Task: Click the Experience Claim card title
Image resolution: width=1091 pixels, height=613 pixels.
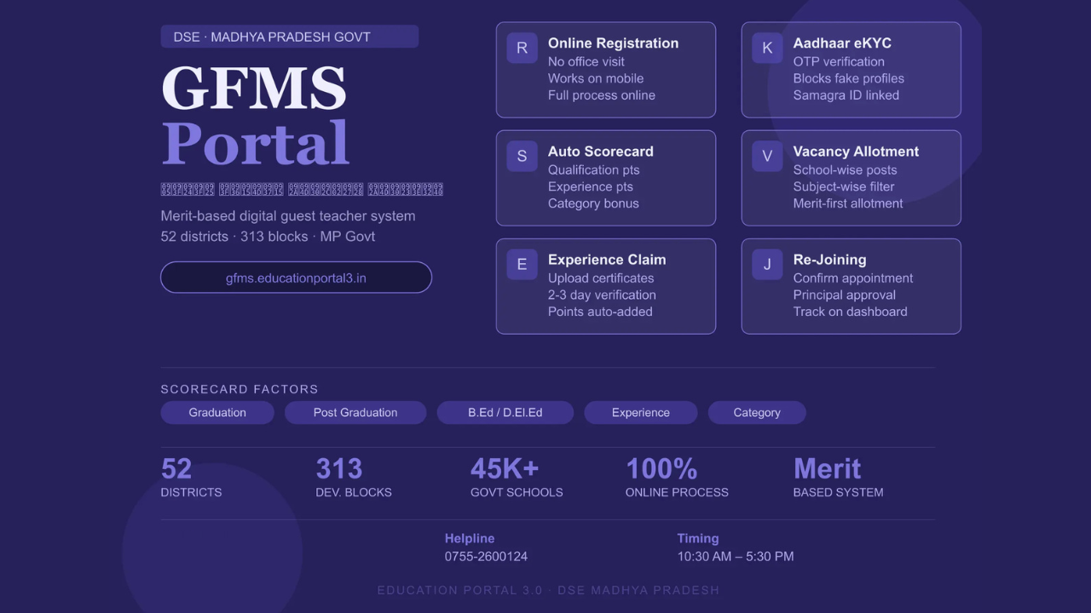Action: [607, 260]
